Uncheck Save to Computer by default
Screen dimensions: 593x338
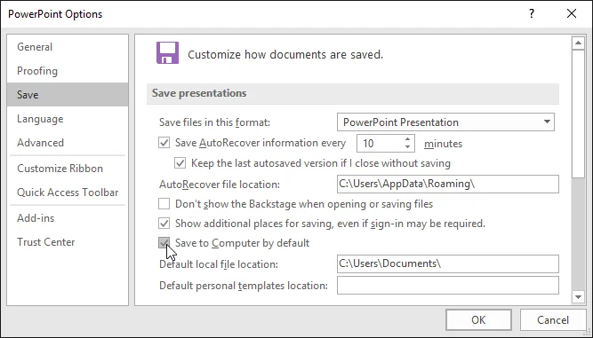point(164,243)
